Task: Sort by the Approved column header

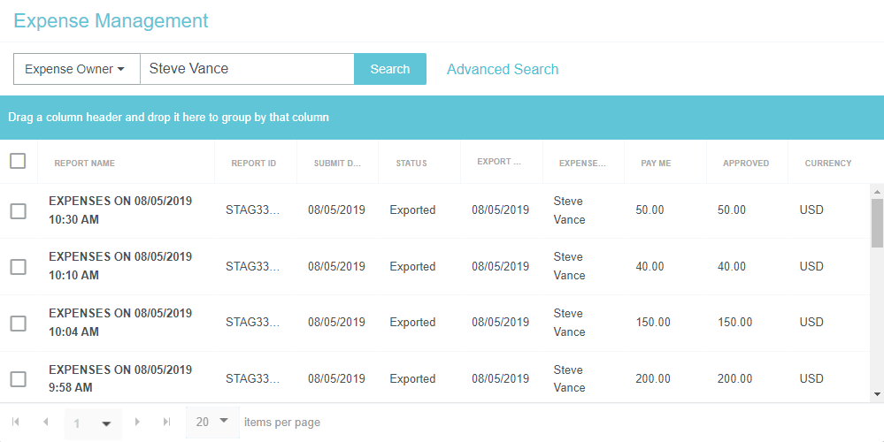Action: [745, 164]
